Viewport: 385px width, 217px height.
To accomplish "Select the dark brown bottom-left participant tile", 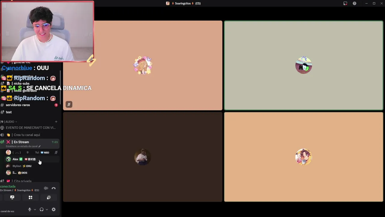I will pos(143,157).
